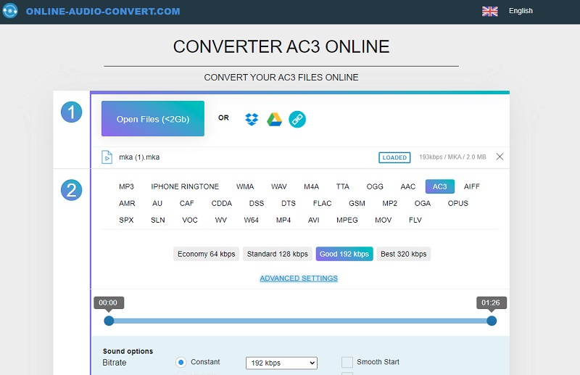The width and height of the screenshot is (580, 375).
Task: Select the TTA format
Action: click(x=342, y=186)
